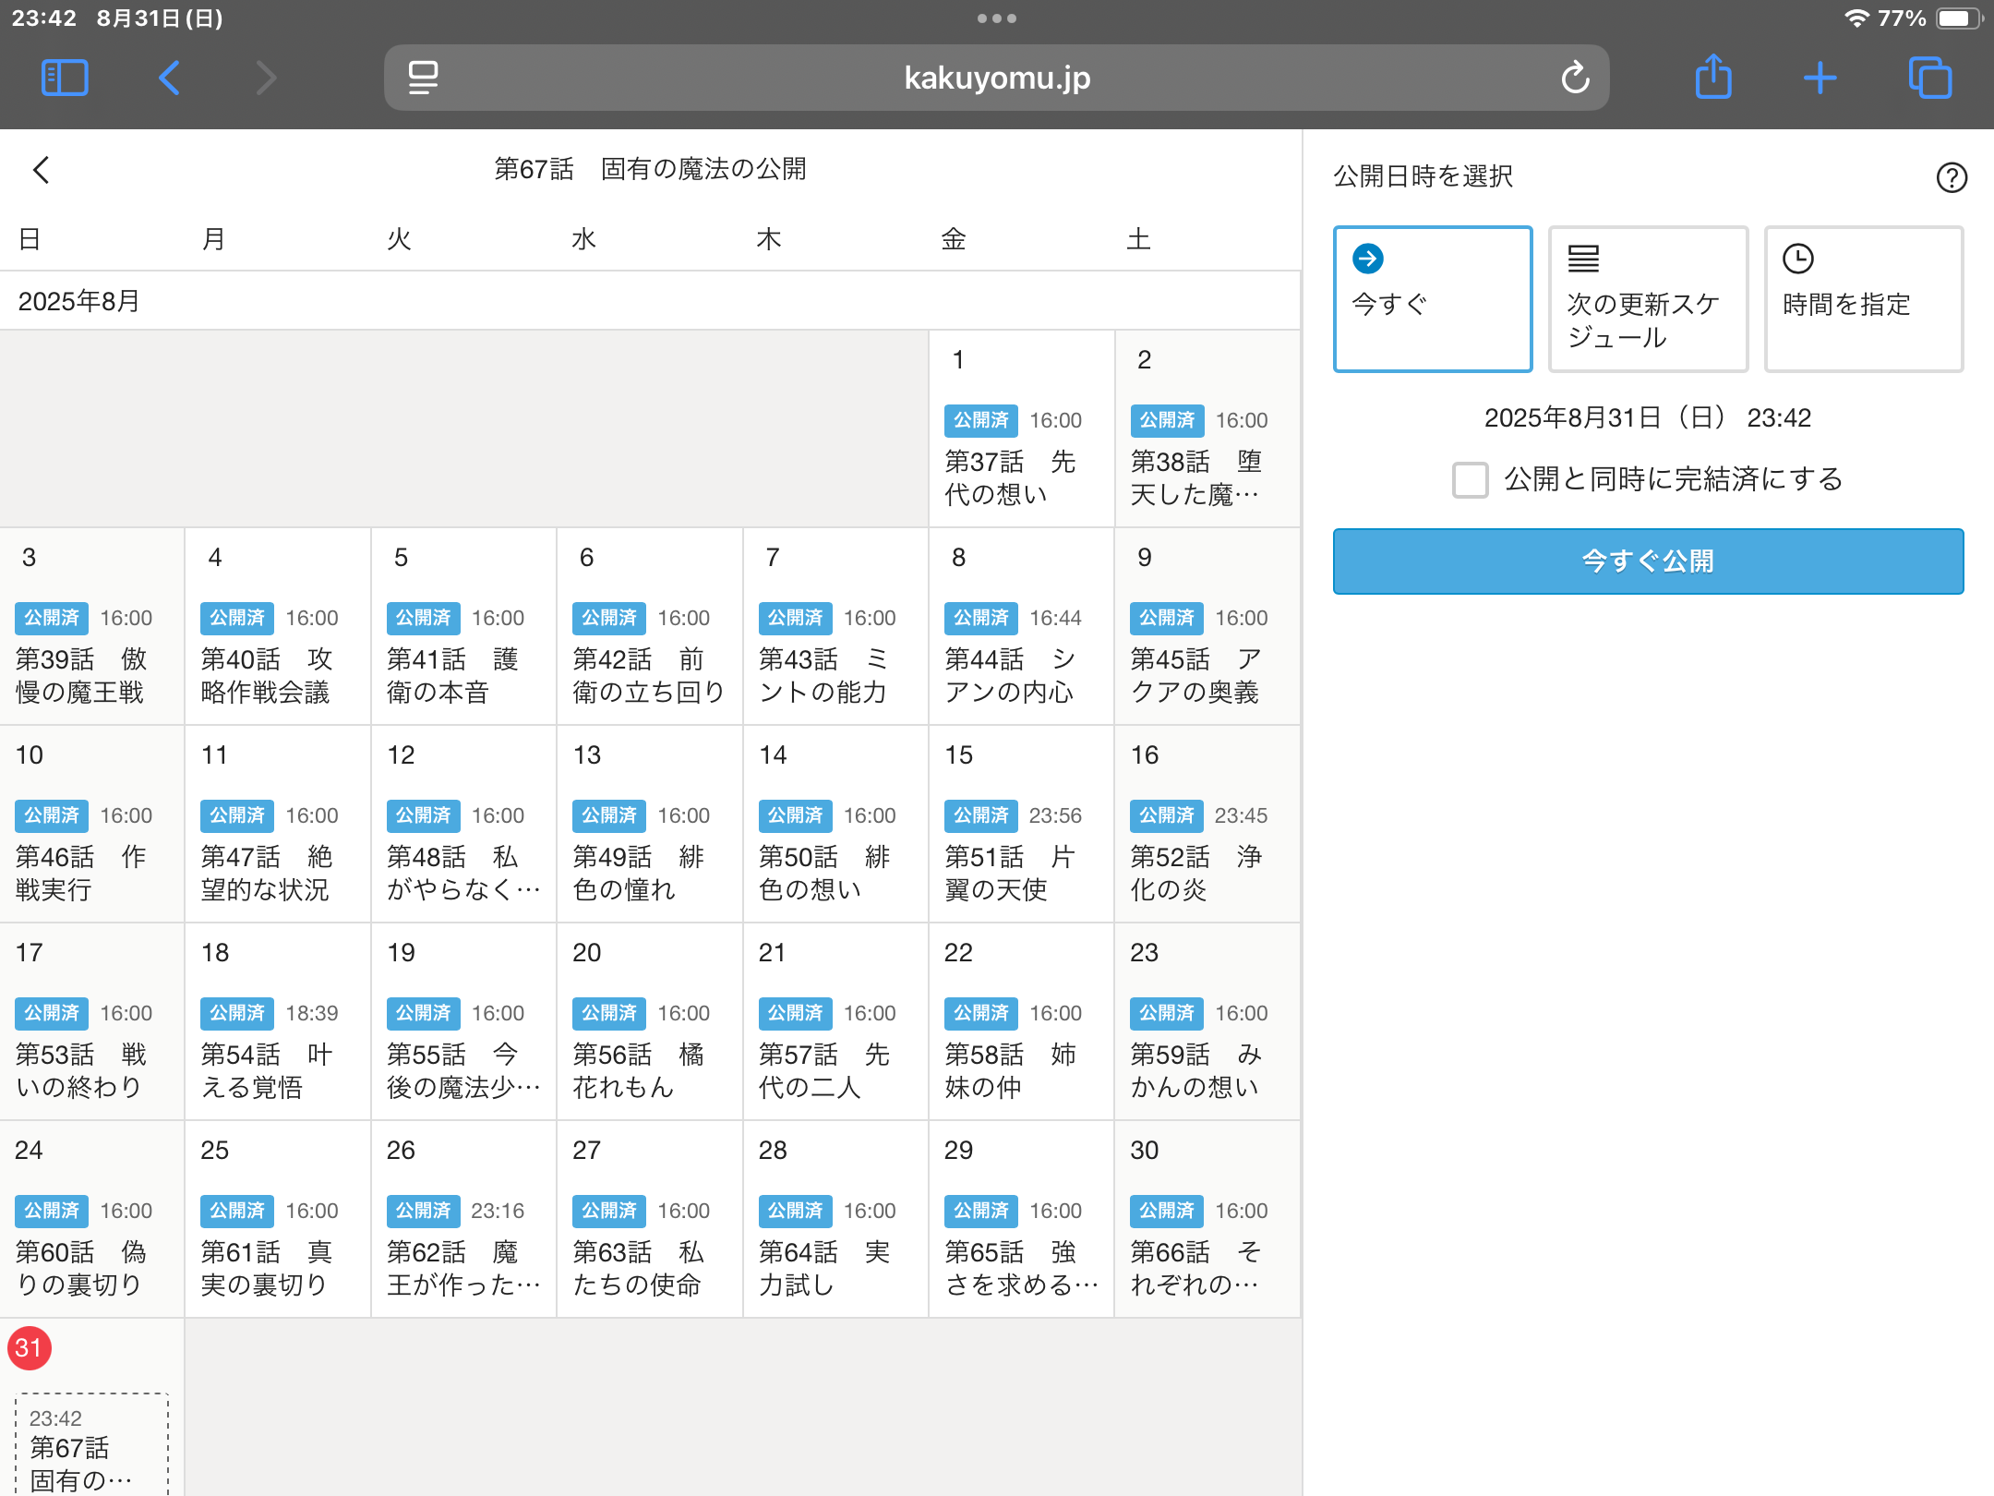Go back with browser back arrow
The width and height of the screenshot is (1994, 1496).
(169, 78)
